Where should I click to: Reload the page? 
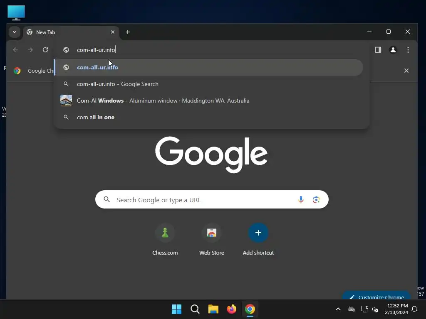[x=45, y=50]
